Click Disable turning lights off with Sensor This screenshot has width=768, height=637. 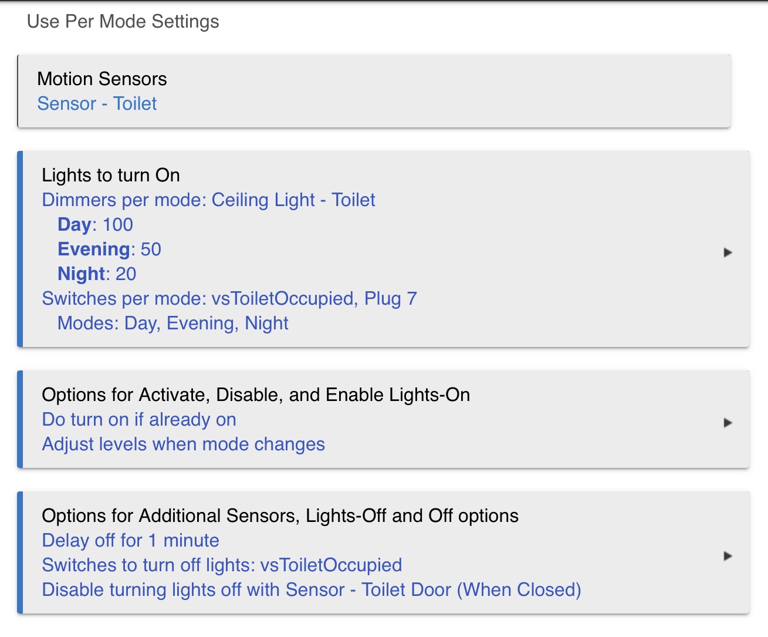coord(312,589)
